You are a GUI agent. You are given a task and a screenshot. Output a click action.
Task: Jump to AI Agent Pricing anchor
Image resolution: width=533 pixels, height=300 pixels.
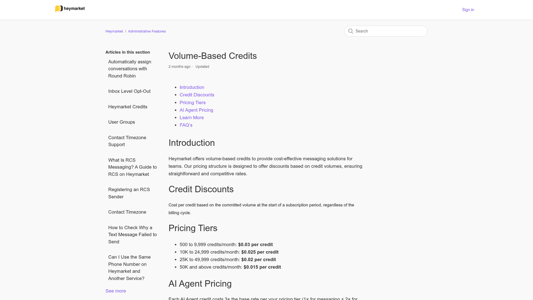click(x=196, y=110)
